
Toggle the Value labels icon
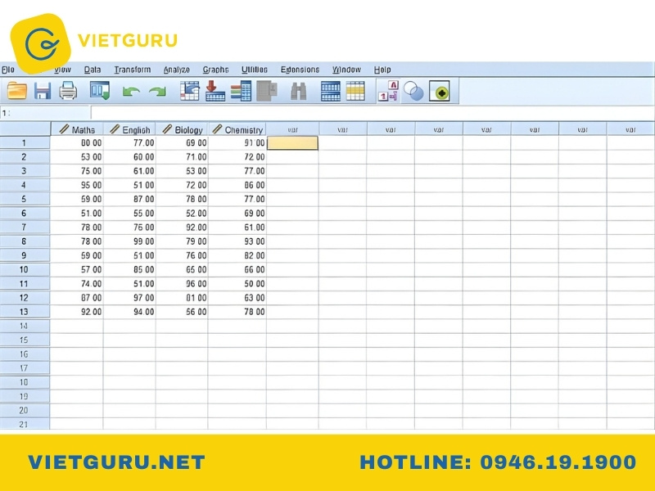pyautogui.click(x=388, y=91)
